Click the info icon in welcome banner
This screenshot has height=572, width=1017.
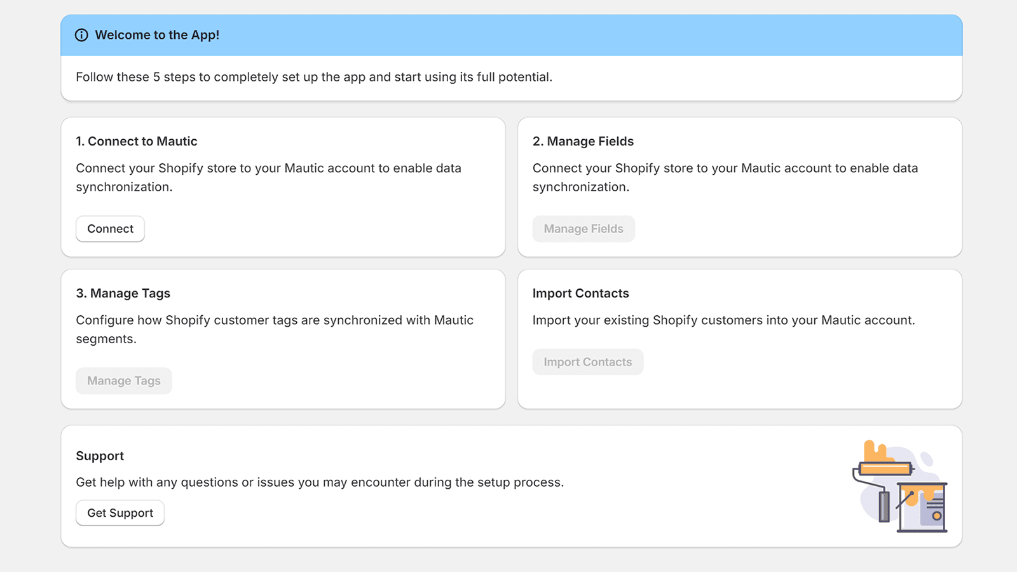pyautogui.click(x=81, y=35)
